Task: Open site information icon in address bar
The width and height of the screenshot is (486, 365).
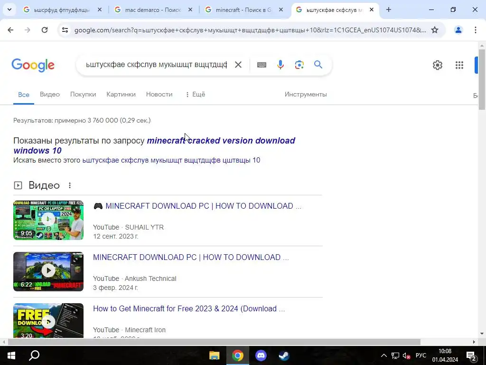Action: click(65, 30)
